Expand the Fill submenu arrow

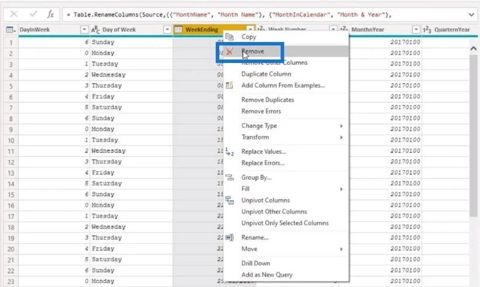(x=341, y=189)
